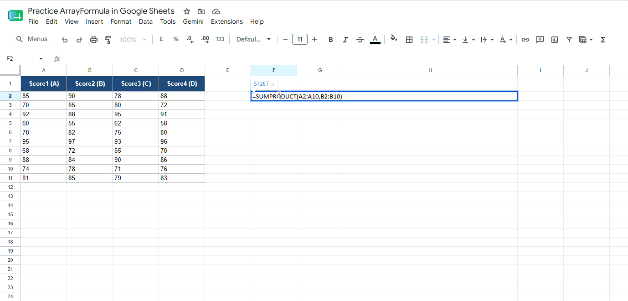The image size is (628, 301).
Task: Star this spreadsheet
Action: [186, 11]
